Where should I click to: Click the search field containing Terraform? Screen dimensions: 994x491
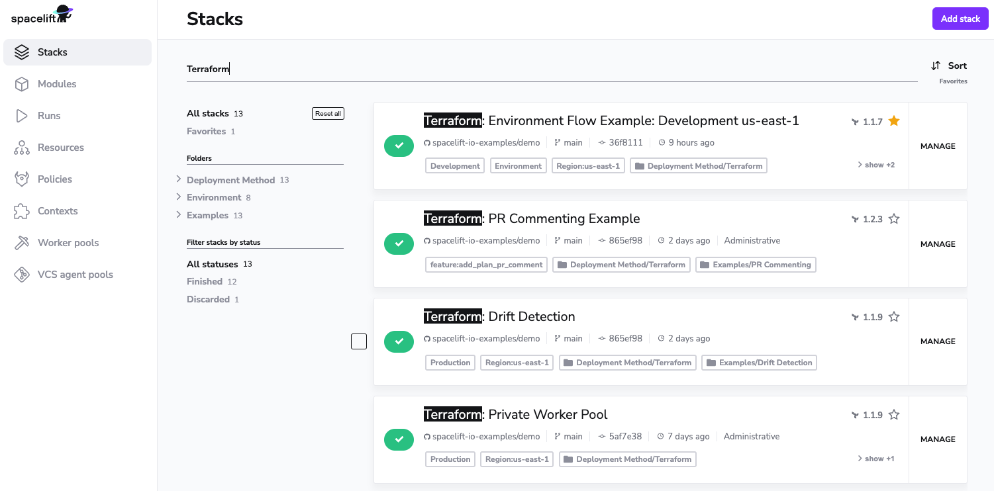(550, 69)
